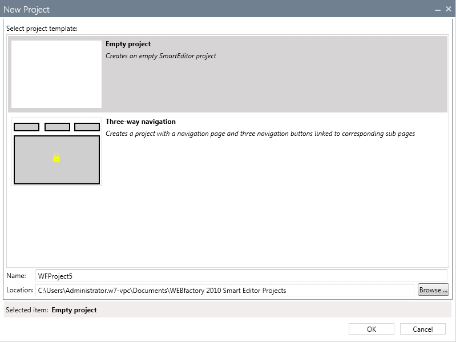This screenshot has height=342, width=456.
Task: Select the Empty project white thumbnail
Action: 57,74
